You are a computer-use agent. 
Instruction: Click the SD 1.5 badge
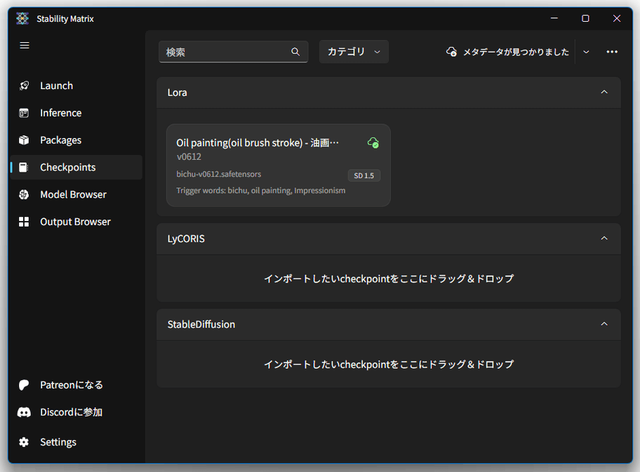364,175
